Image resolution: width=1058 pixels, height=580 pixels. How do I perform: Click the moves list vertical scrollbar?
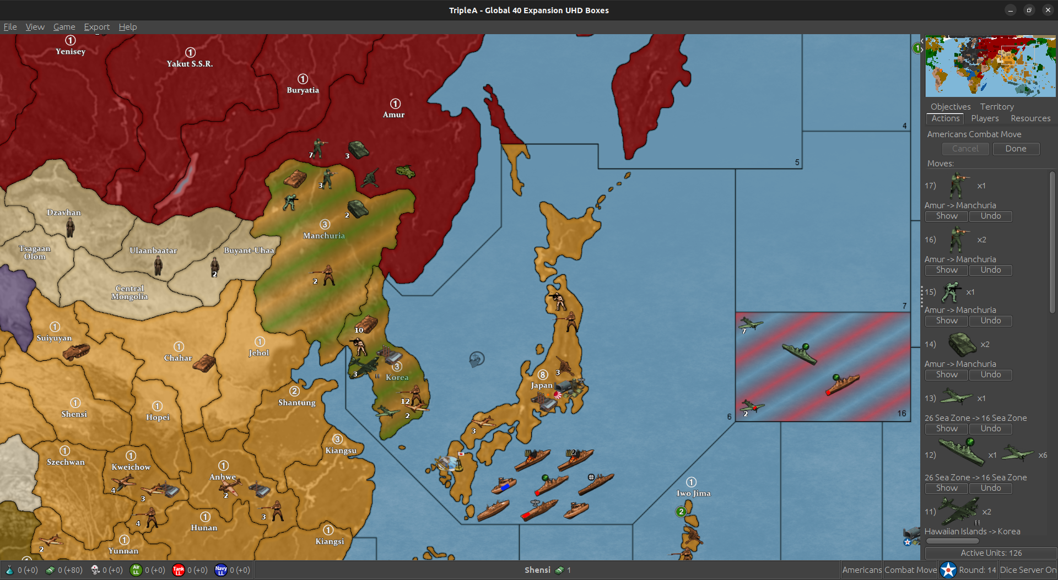pyautogui.click(x=1052, y=242)
